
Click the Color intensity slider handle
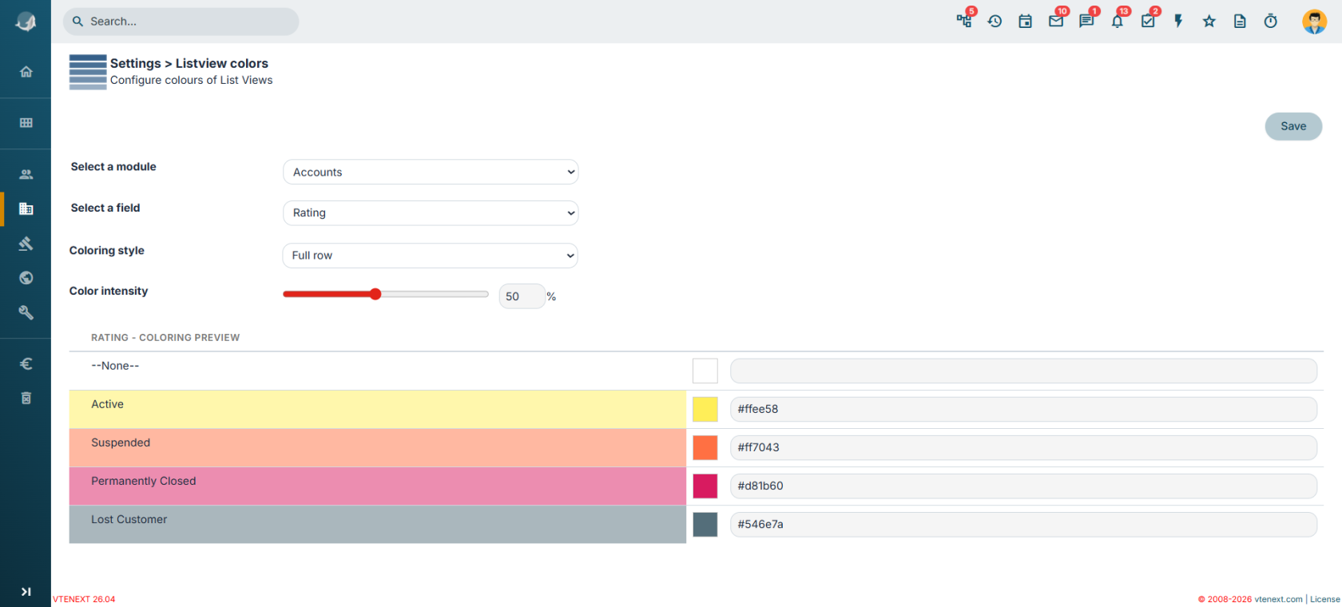click(x=375, y=294)
